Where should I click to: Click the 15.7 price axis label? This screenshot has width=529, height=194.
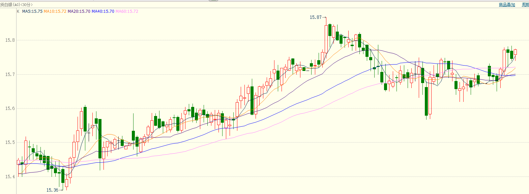point(10,74)
